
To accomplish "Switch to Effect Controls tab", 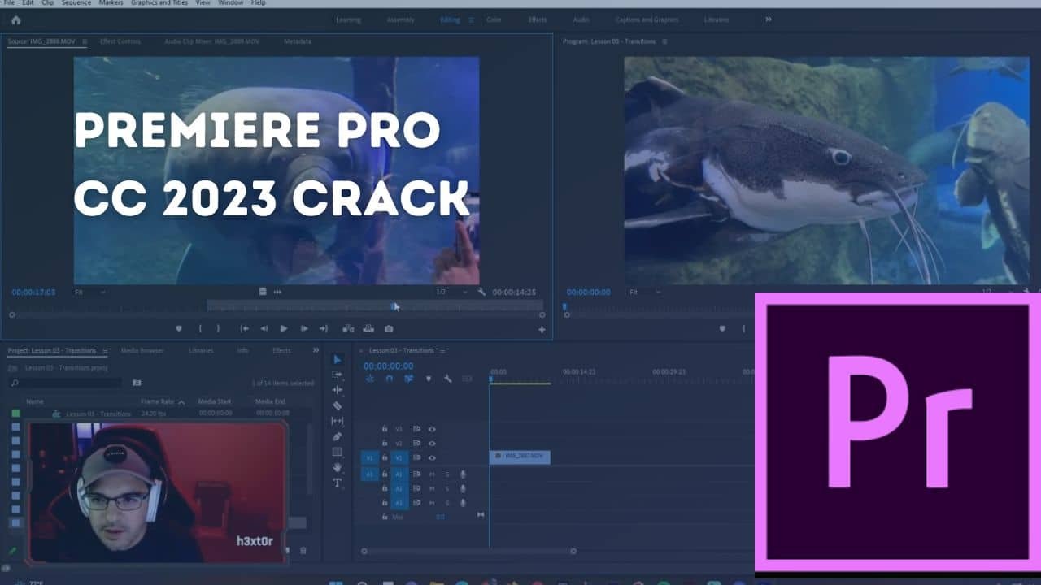I will pyautogui.click(x=120, y=41).
